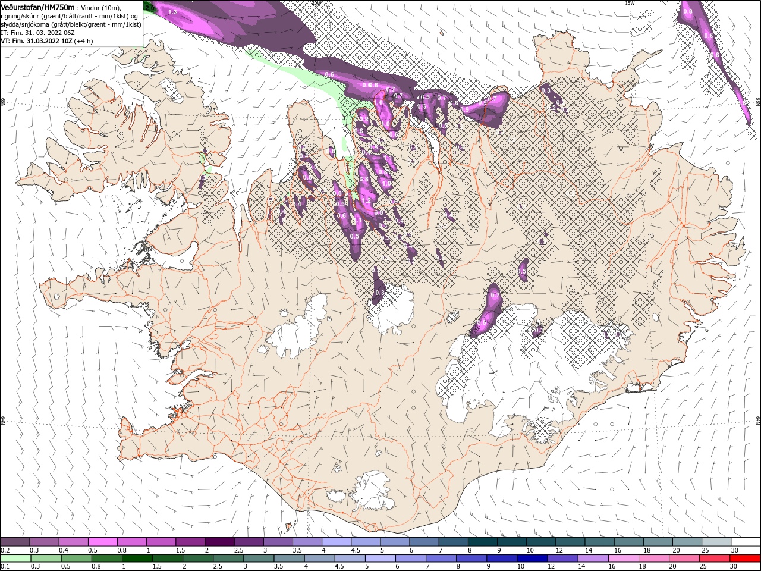761x571 pixels.
Task: Click the '(+4 h)' forecast offset text
Action: click(x=84, y=41)
